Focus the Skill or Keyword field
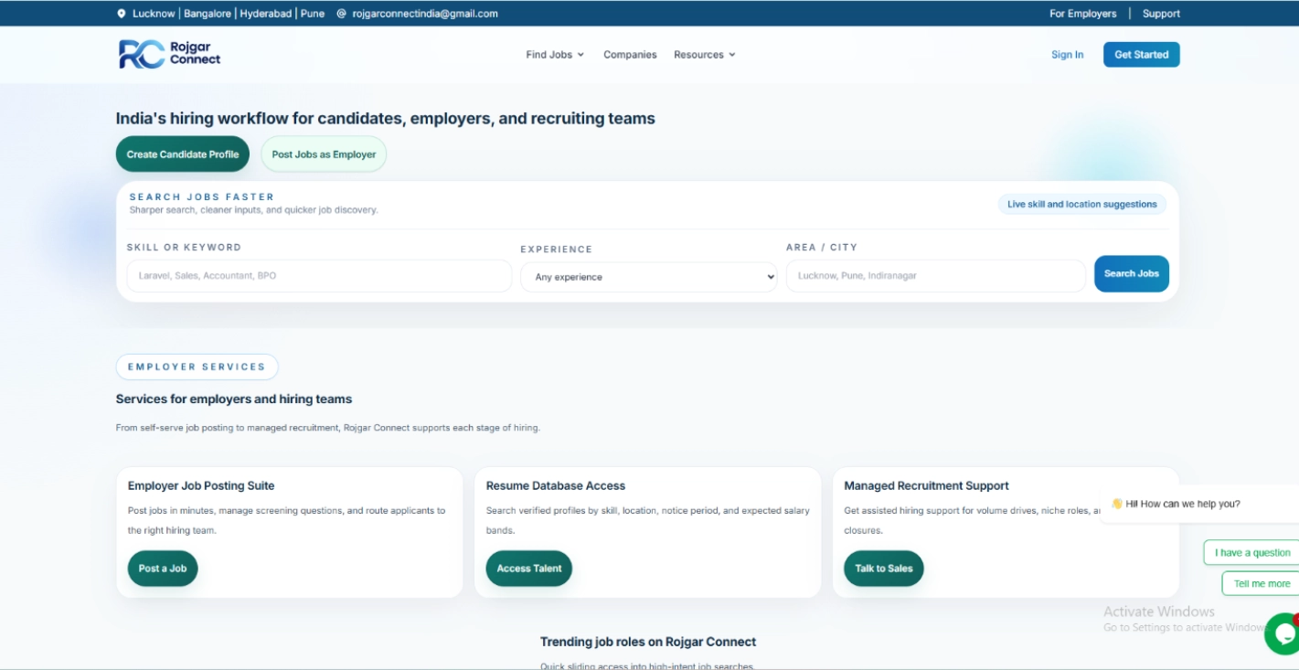The width and height of the screenshot is (1299, 670). point(319,276)
